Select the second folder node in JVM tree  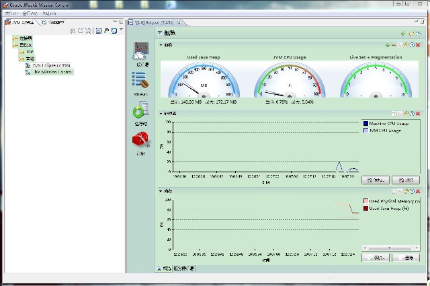click(23, 45)
